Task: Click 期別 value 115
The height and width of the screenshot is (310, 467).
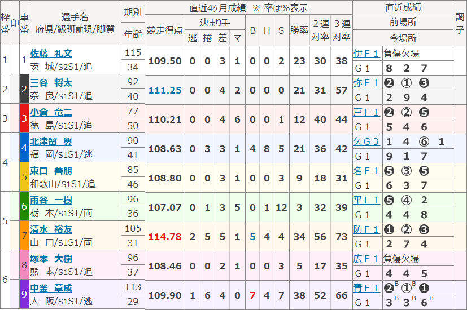Action: point(133,52)
